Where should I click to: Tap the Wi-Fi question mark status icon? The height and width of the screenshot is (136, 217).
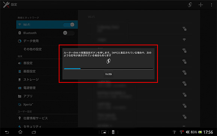(x=174, y=132)
